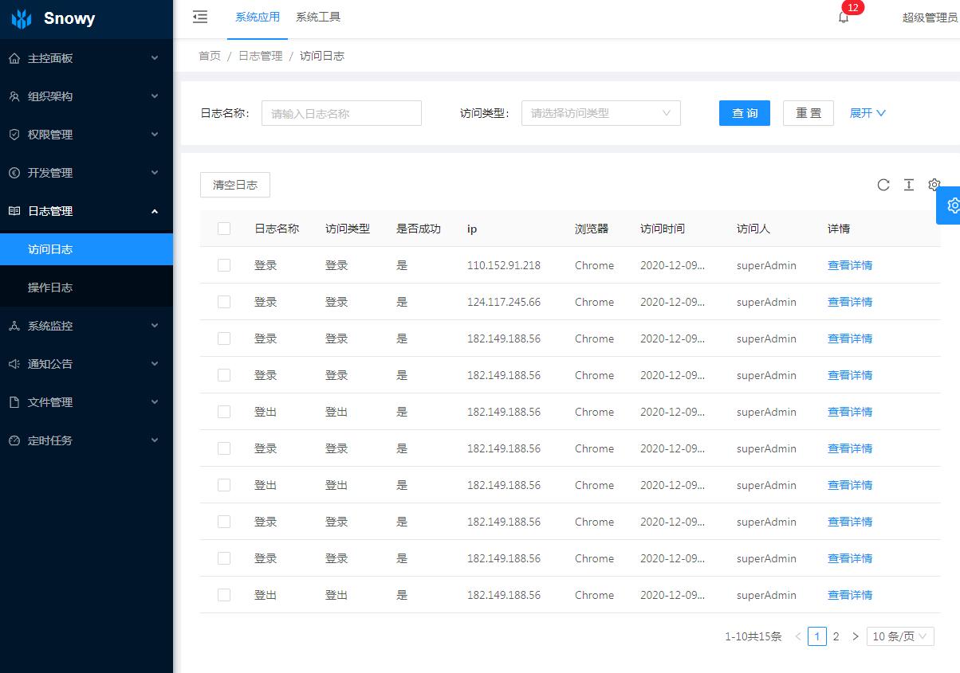Click the 清空日志 button
This screenshot has width=960, height=673.
(234, 185)
